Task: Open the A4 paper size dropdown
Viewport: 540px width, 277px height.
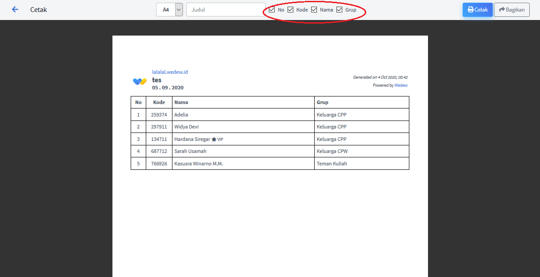Action: click(169, 9)
